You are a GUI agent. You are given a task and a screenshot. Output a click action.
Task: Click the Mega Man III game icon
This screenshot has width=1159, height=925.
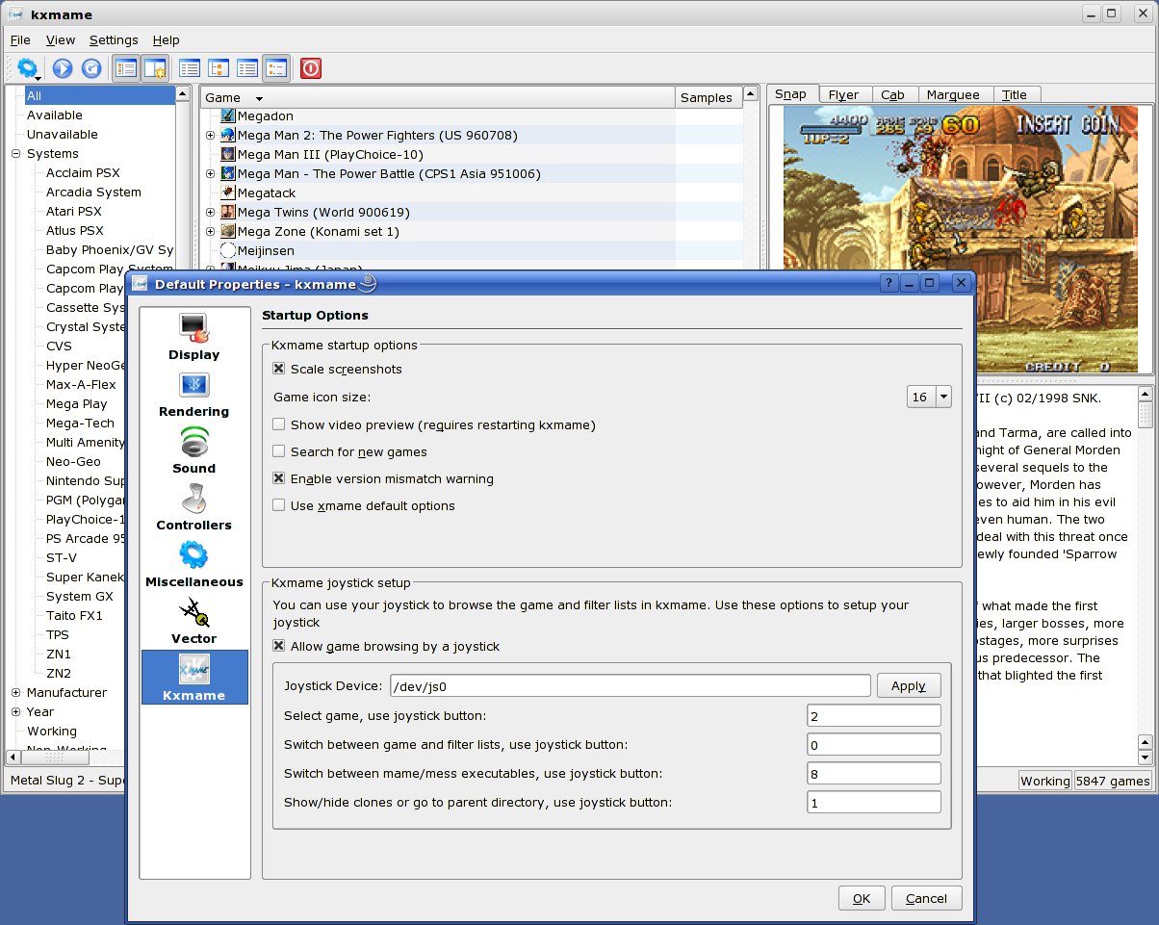pos(228,154)
